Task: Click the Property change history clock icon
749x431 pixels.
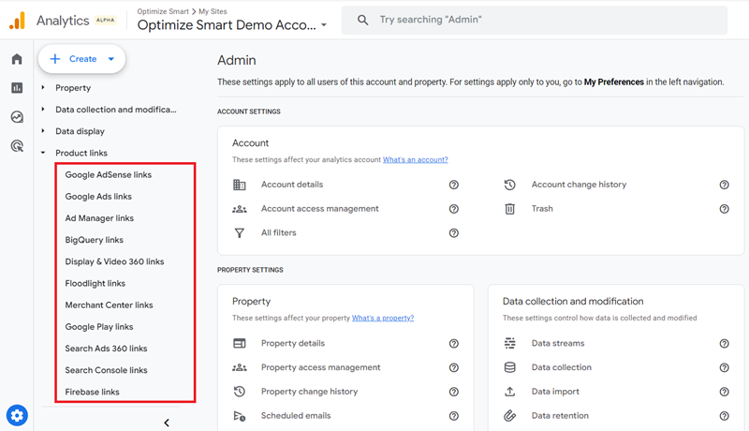Action: coord(240,392)
